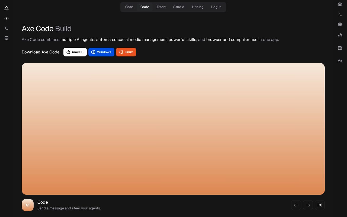347x217 pixels.
Task: Open the terminal prompt icon in left sidebar
Action: [x=7, y=28]
